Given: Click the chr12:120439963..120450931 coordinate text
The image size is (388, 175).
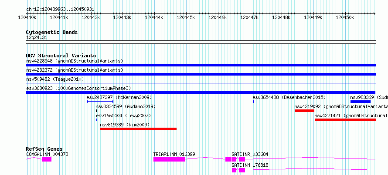Looking at the screenshot, I should (60, 9).
